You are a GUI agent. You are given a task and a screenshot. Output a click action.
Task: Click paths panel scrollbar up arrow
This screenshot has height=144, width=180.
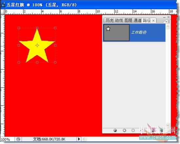coord(168,26)
